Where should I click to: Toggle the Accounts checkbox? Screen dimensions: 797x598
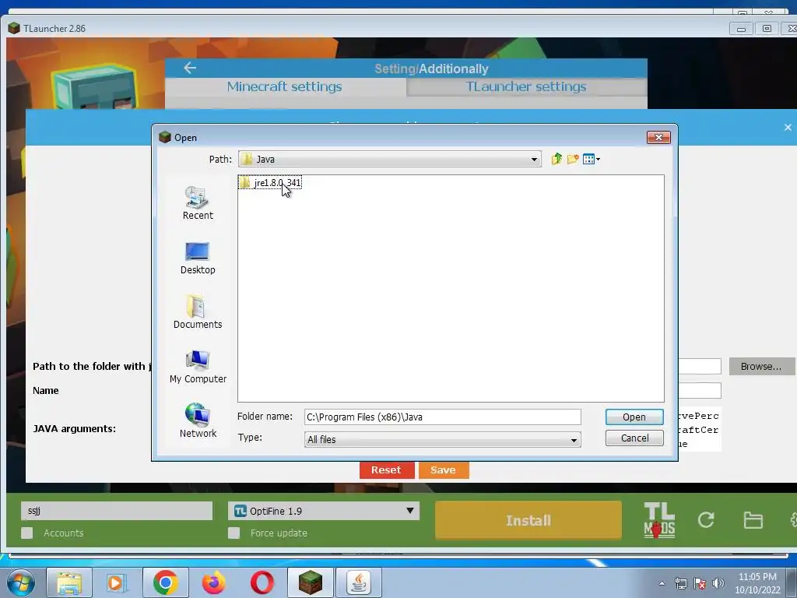(x=27, y=533)
